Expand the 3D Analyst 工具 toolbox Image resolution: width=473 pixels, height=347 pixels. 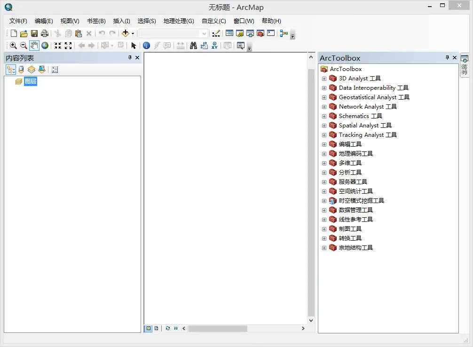[324, 79]
